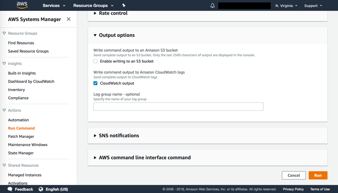
Task: Click the Feedback speech bubble icon
Action: click(x=10, y=189)
